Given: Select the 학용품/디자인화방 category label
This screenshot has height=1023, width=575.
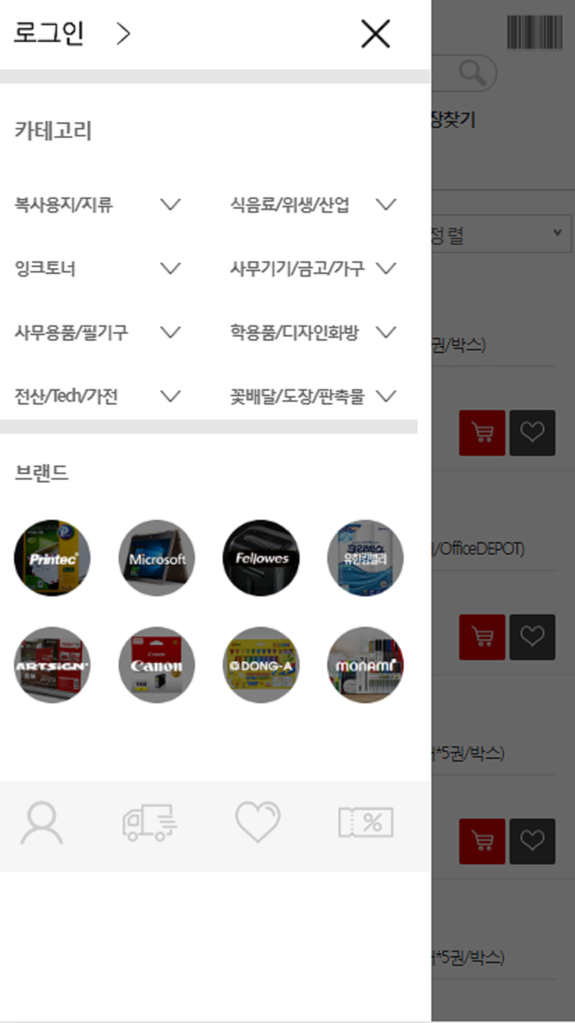Looking at the screenshot, I should point(294,333).
